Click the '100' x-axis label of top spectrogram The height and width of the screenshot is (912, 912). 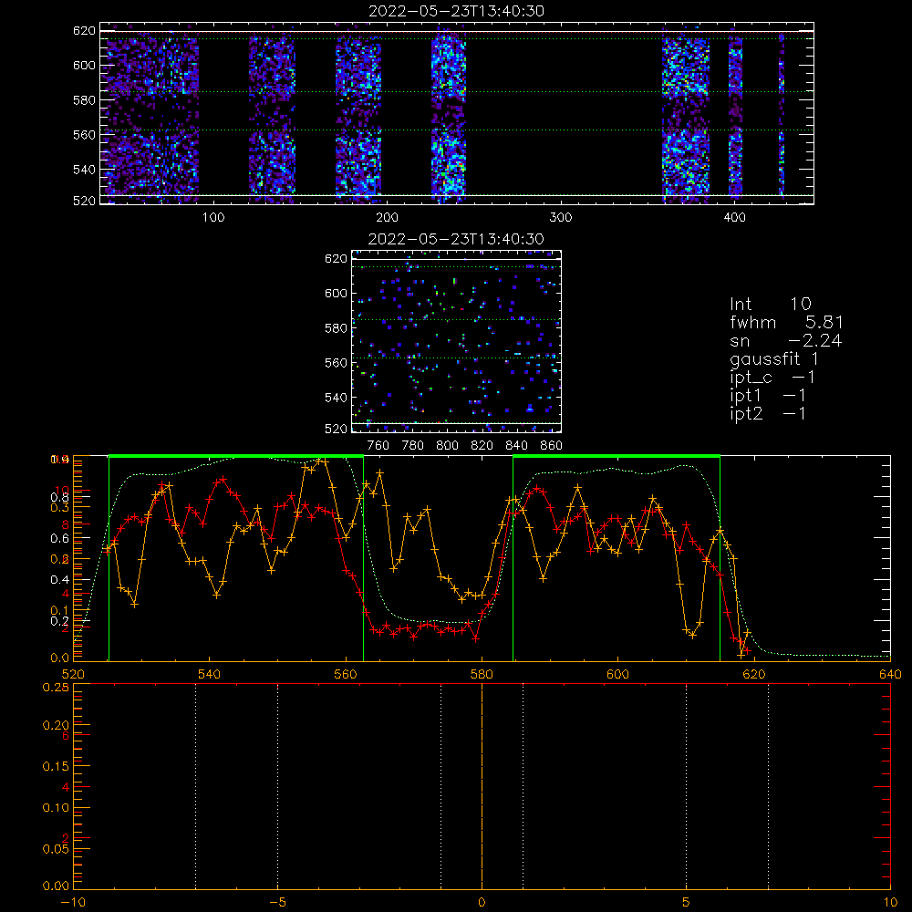[212, 218]
